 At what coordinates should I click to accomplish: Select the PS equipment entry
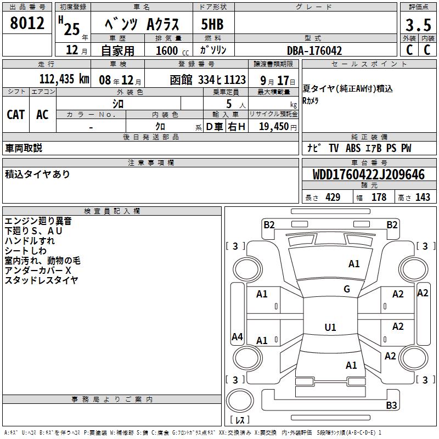391,148
